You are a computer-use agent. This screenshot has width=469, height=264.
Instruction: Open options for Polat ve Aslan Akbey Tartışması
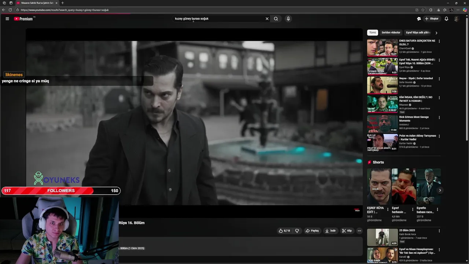click(x=439, y=136)
